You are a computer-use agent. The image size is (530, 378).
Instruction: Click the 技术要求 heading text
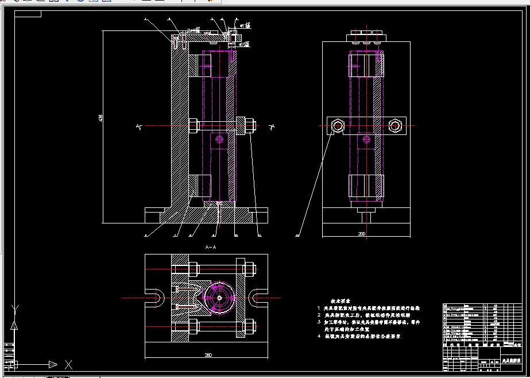click(x=341, y=301)
